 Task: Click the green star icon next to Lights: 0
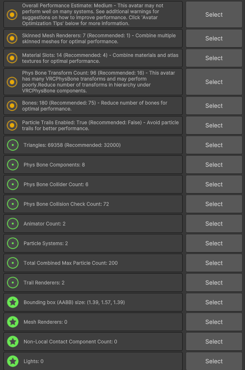(13, 361)
